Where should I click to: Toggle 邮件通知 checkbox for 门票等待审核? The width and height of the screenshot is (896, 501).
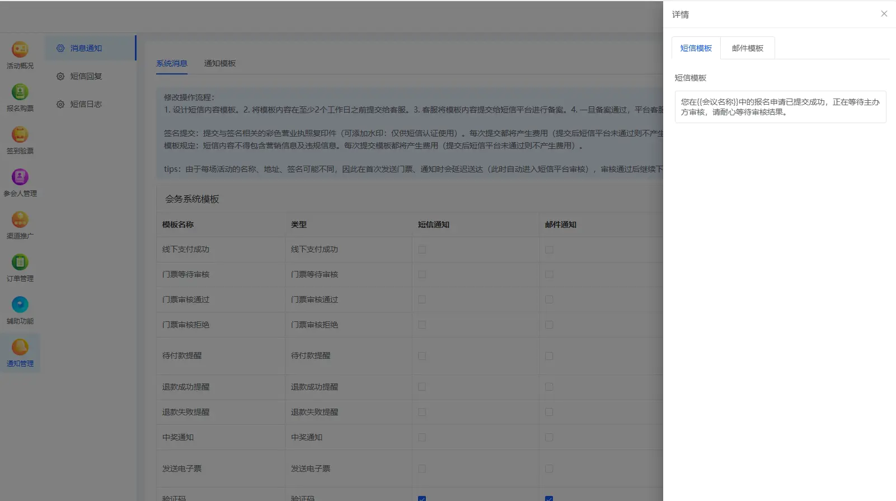click(549, 275)
